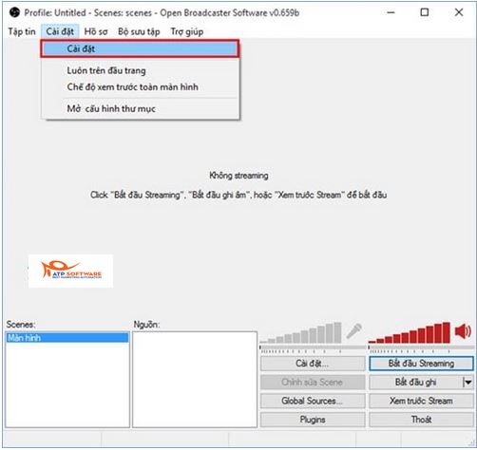Click the Xem trước Stream button
477x450 pixels.
tap(421, 401)
